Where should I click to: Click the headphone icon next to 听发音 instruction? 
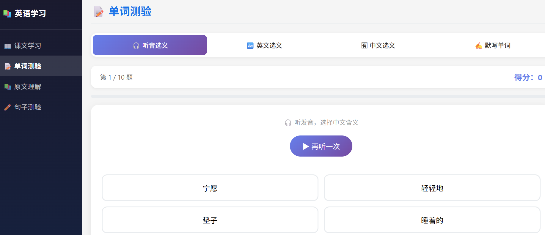pos(288,123)
